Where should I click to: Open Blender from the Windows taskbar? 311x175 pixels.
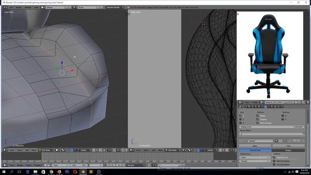(x=83, y=172)
